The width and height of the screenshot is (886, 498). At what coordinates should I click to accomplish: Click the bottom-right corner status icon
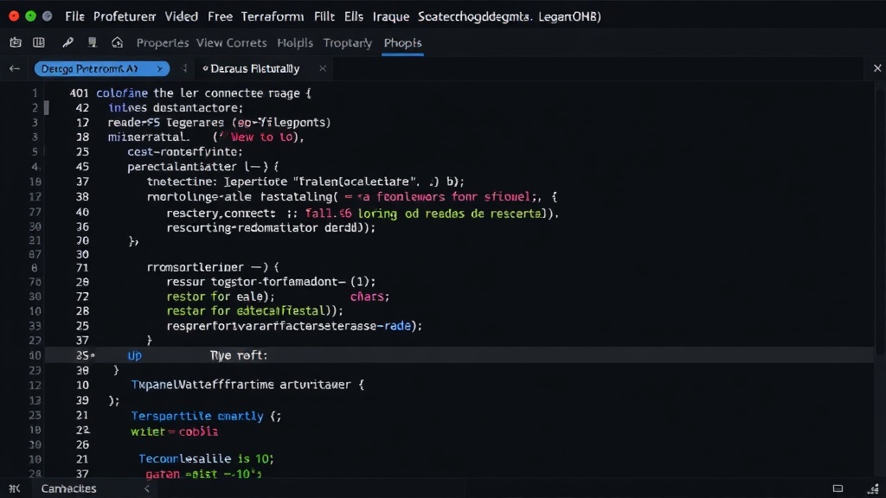873,488
